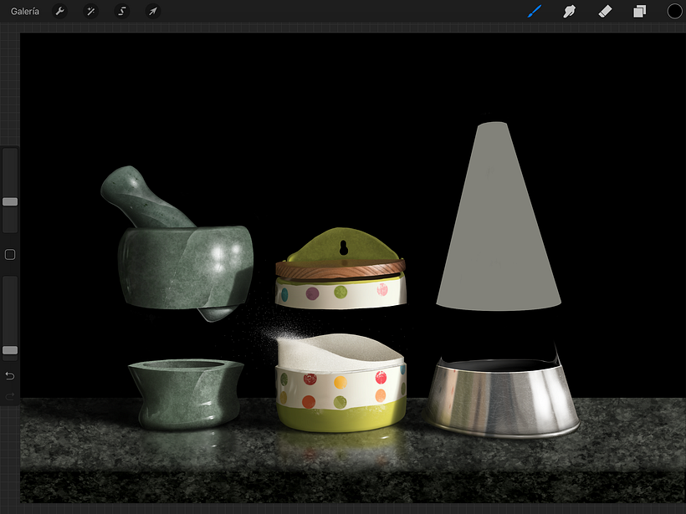Open the Galería view
The image size is (686, 514).
point(25,11)
